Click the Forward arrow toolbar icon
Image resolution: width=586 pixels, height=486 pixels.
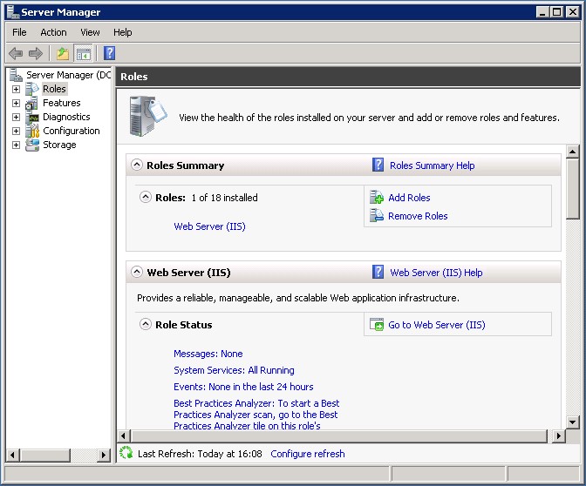[36, 54]
